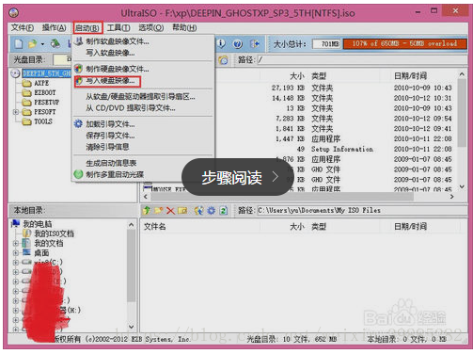The image size is (473, 354).
Task: Click scroll-right arrow of ISO file list
Action: (451, 197)
